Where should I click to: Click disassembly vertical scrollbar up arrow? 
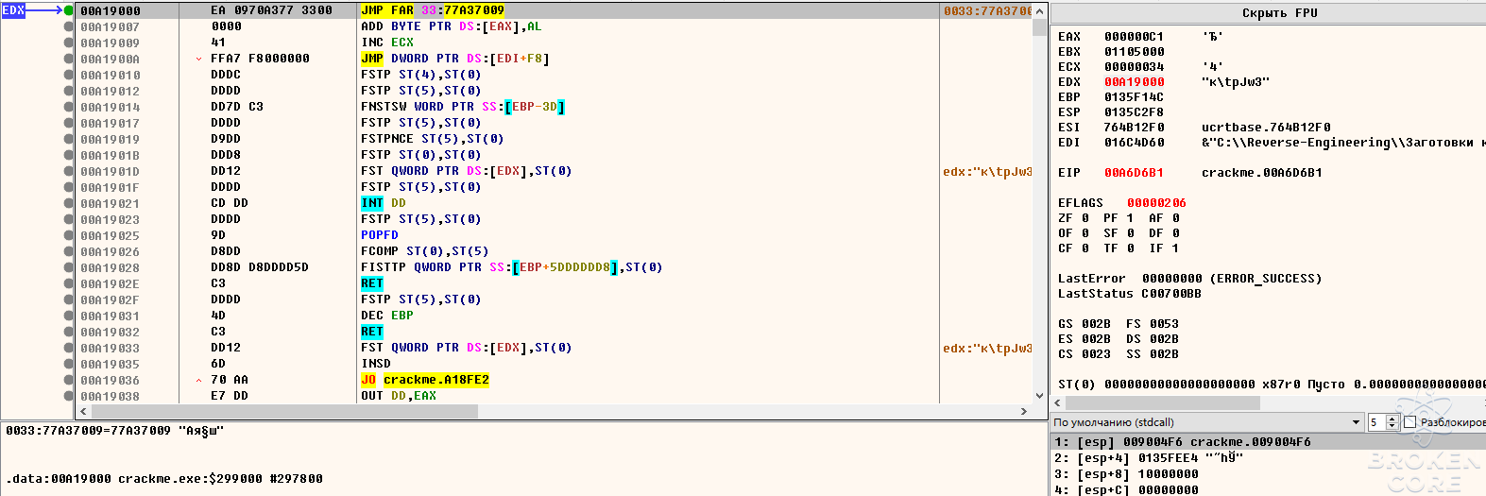tap(1040, 11)
